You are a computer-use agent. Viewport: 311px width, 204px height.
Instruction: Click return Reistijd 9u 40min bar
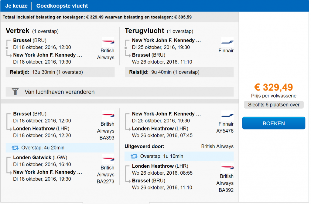(x=179, y=72)
